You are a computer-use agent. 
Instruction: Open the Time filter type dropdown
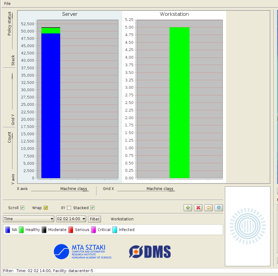29,219
